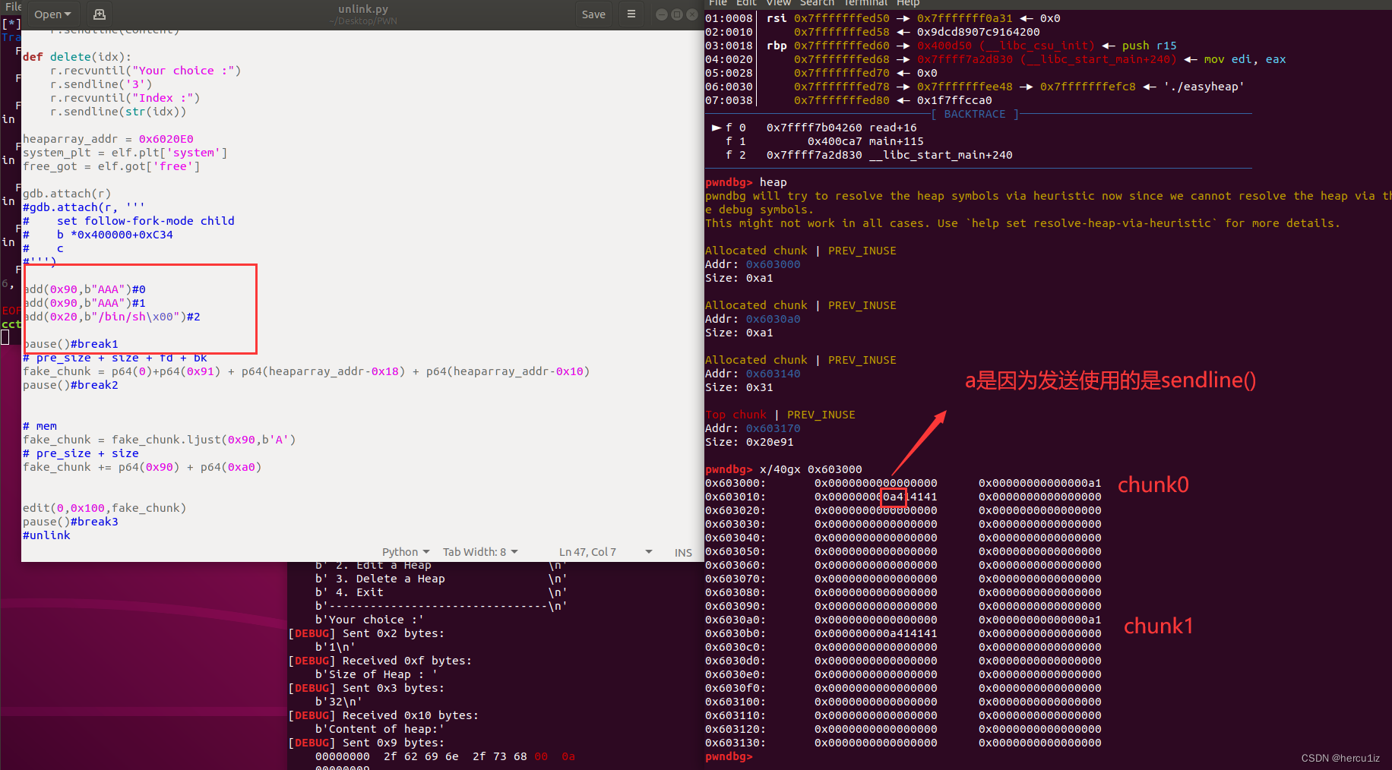
Task: Click the fake_chunk.ljust(0x90,b'A') line
Action: coord(159,440)
